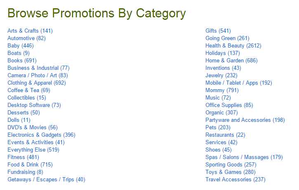Image resolution: width=299 pixels, height=190 pixels.
Task: Go to Travel Accessories promotions
Action: click(x=235, y=180)
